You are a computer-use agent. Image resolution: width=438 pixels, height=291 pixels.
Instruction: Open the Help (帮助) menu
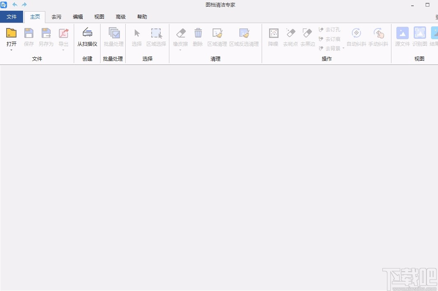142,17
